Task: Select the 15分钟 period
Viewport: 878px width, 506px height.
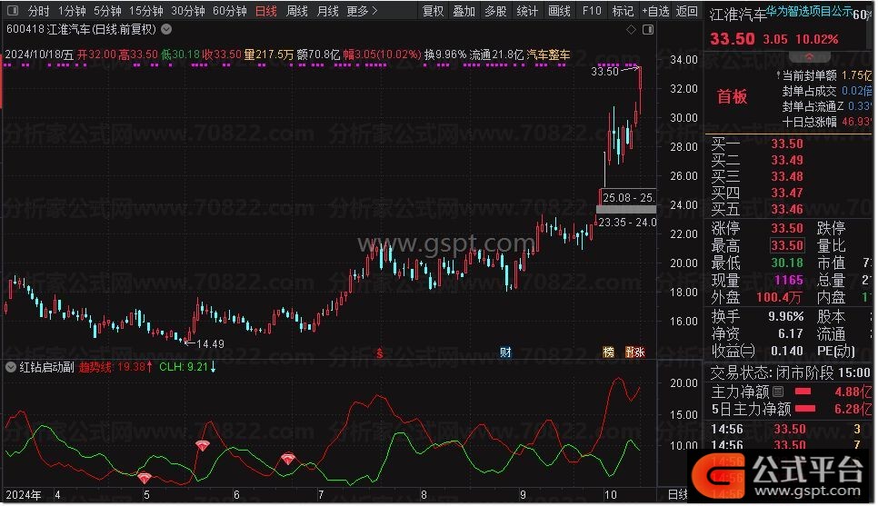Action: tap(145, 11)
